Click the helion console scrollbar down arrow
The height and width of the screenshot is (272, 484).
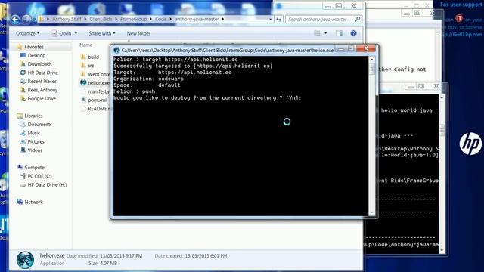coord(371,212)
